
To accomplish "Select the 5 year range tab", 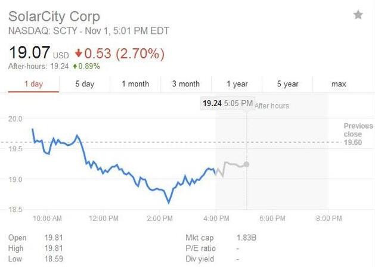I will pos(287,84).
